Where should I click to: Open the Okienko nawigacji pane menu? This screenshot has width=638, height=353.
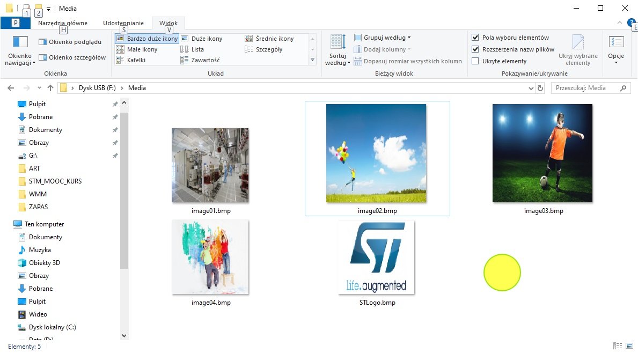[x=20, y=51]
